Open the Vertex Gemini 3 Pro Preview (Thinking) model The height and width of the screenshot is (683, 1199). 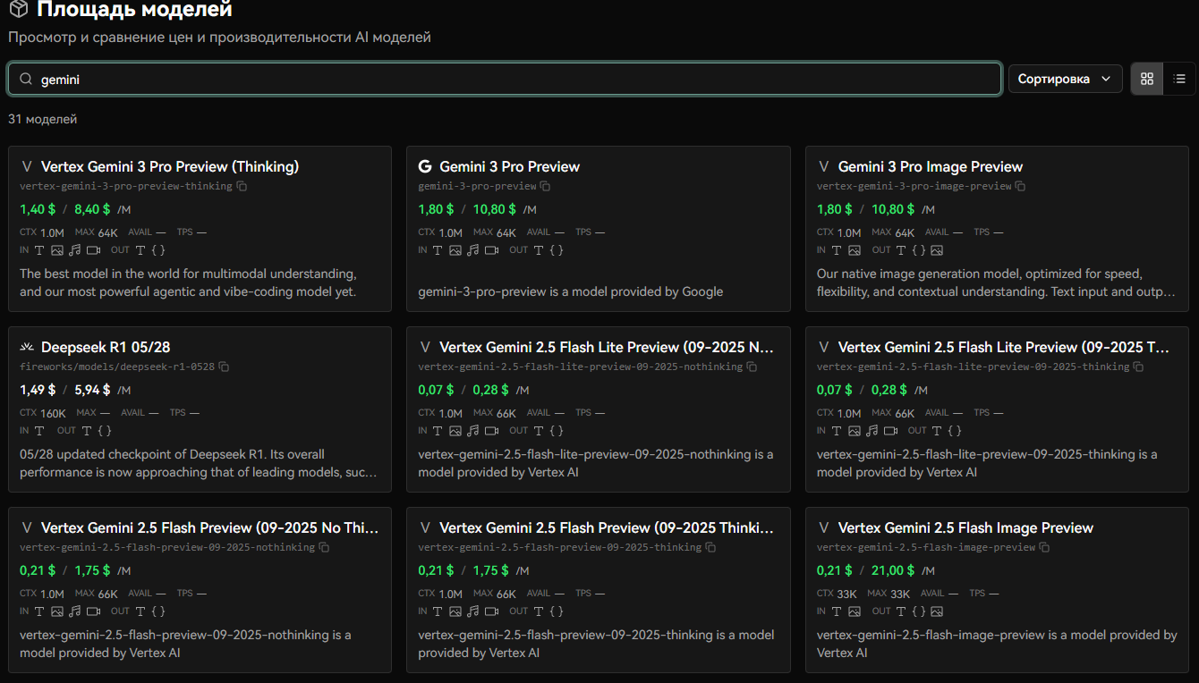[x=170, y=166]
